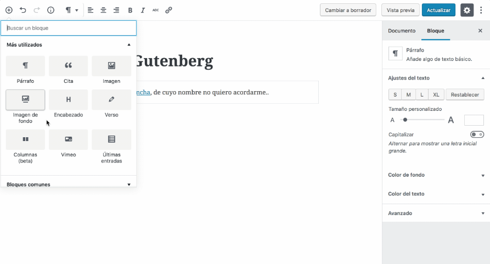490x264 pixels.
Task: Insert a Verso block
Action: 111,104
